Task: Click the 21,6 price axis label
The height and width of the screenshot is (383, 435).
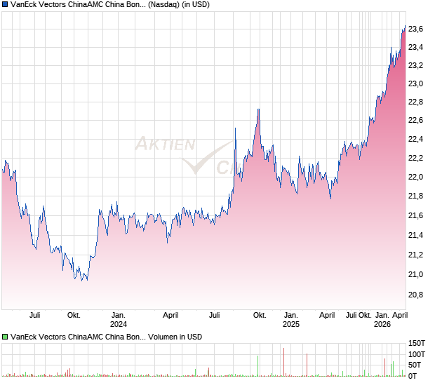Action: click(x=415, y=215)
